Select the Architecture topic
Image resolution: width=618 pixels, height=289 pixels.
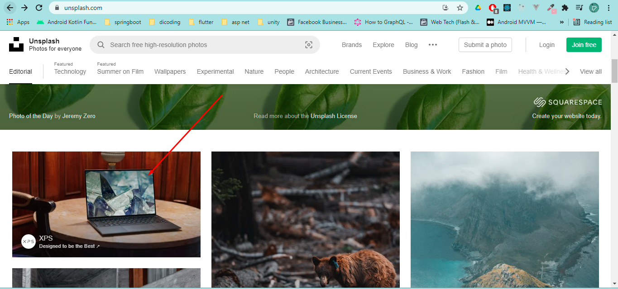[322, 71]
